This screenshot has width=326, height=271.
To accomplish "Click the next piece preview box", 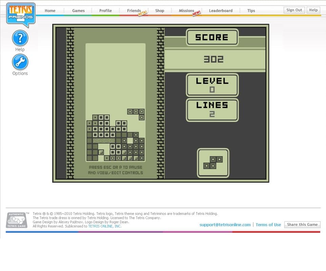I will coord(213,163).
